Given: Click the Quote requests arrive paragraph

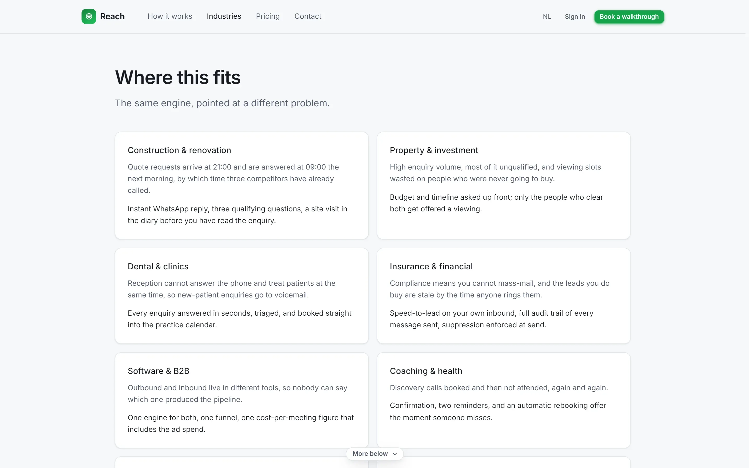Looking at the screenshot, I should [x=233, y=179].
